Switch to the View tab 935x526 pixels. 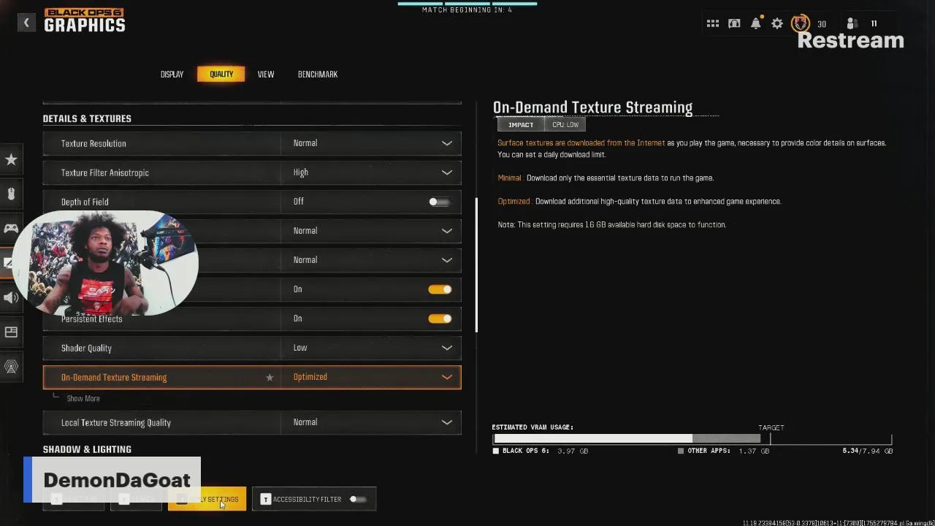[x=266, y=75]
